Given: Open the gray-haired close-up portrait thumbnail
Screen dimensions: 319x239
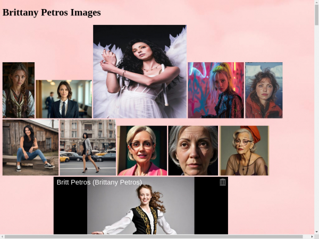Looking at the screenshot, I should [194, 150].
